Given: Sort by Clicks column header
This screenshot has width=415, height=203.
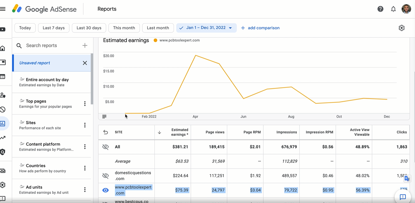Looking at the screenshot, I should tap(402, 132).
